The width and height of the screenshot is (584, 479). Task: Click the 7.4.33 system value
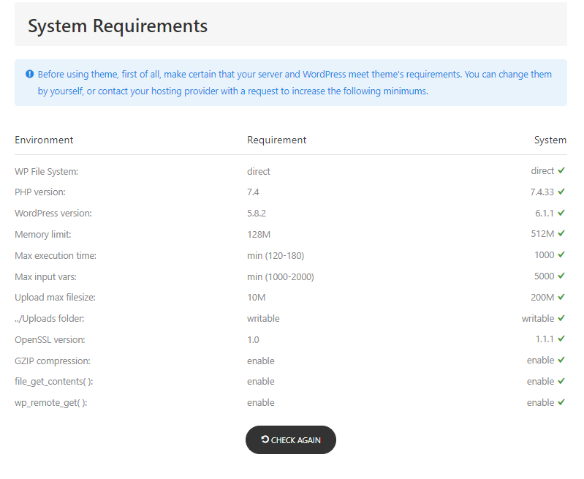tap(542, 192)
